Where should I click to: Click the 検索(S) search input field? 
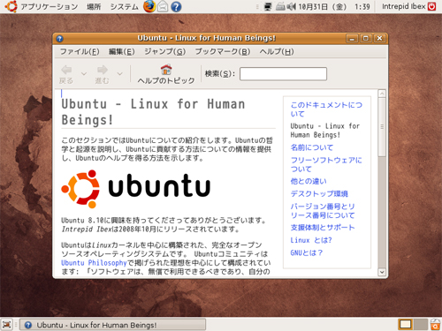(x=283, y=73)
